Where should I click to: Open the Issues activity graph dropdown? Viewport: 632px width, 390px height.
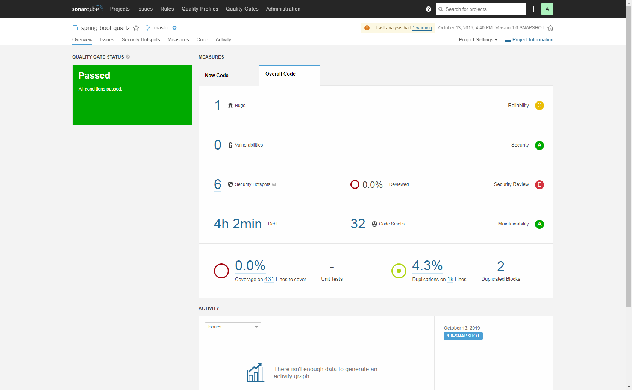click(233, 327)
